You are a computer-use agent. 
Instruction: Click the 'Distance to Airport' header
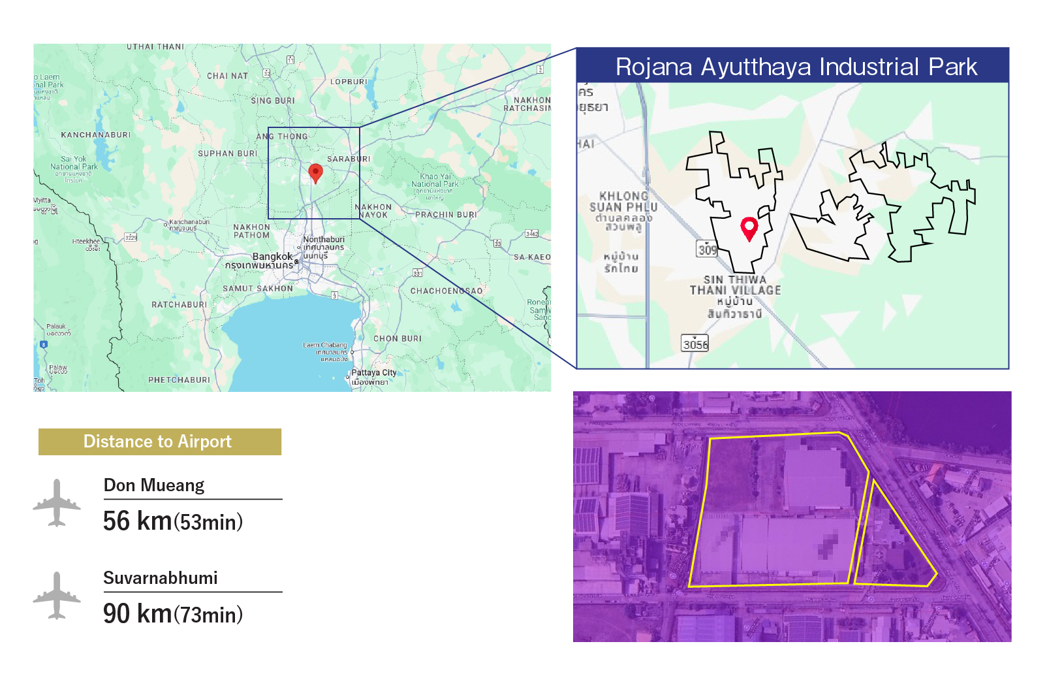click(x=160, y=442)
